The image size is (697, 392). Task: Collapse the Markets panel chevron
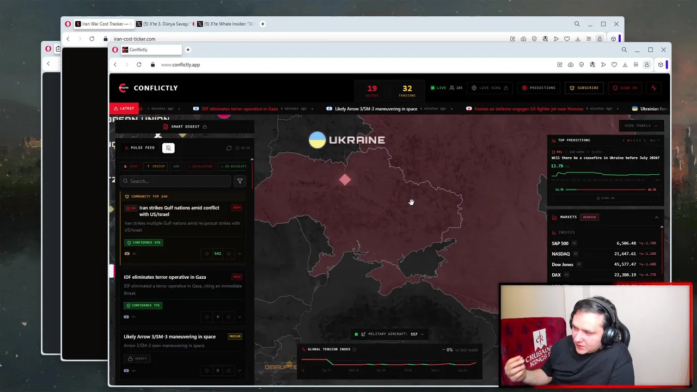(656, 217)
